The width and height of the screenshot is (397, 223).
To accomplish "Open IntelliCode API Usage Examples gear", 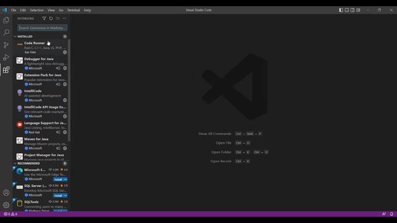I will click(x=65, y=116).
